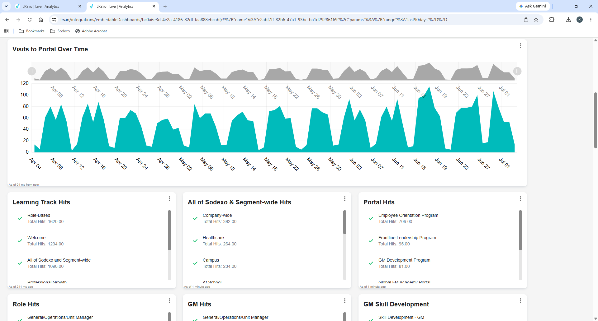This screenshot has width=598, height=321.
Task: Open the K profile avatar
Action: (580, 20)
